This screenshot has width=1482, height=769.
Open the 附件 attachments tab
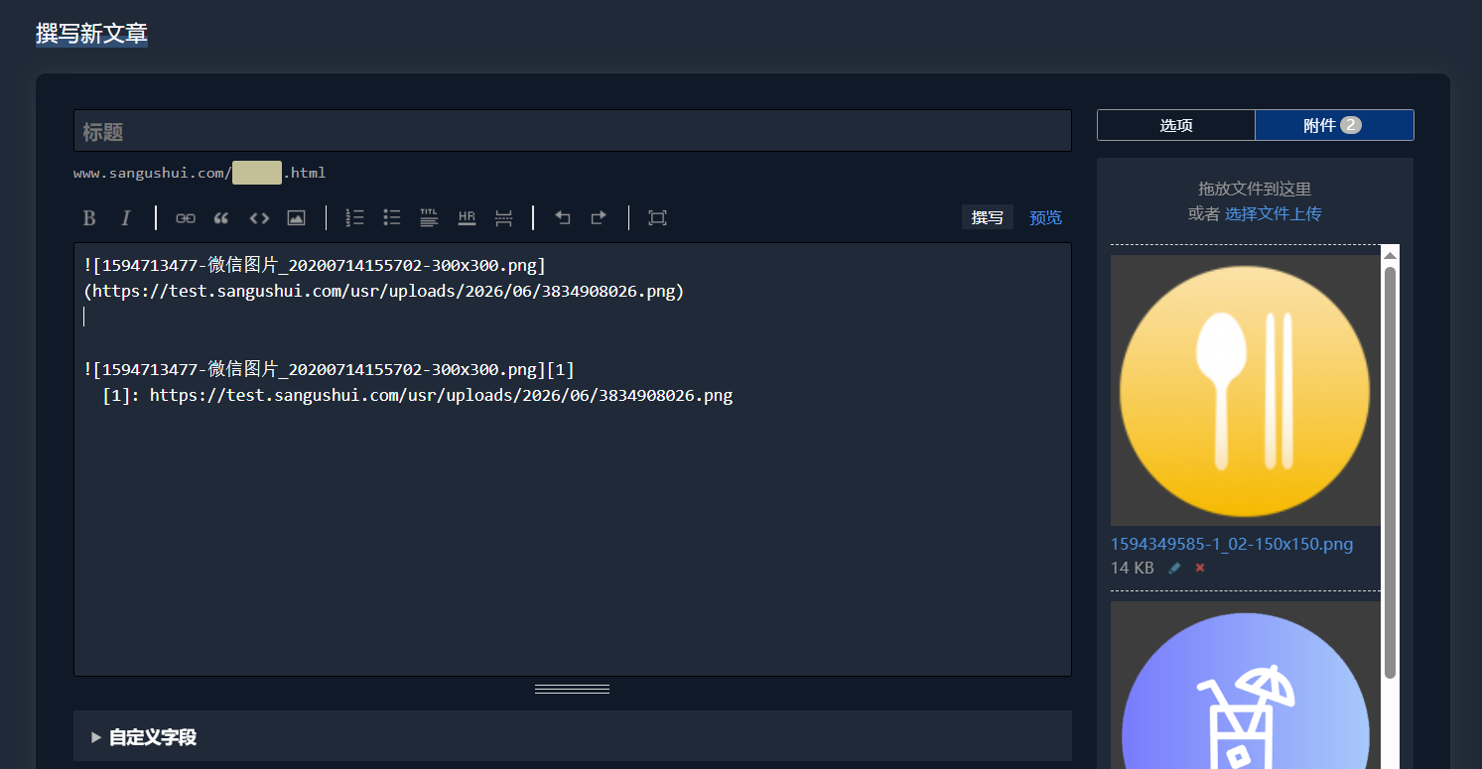click(1334, 125)
